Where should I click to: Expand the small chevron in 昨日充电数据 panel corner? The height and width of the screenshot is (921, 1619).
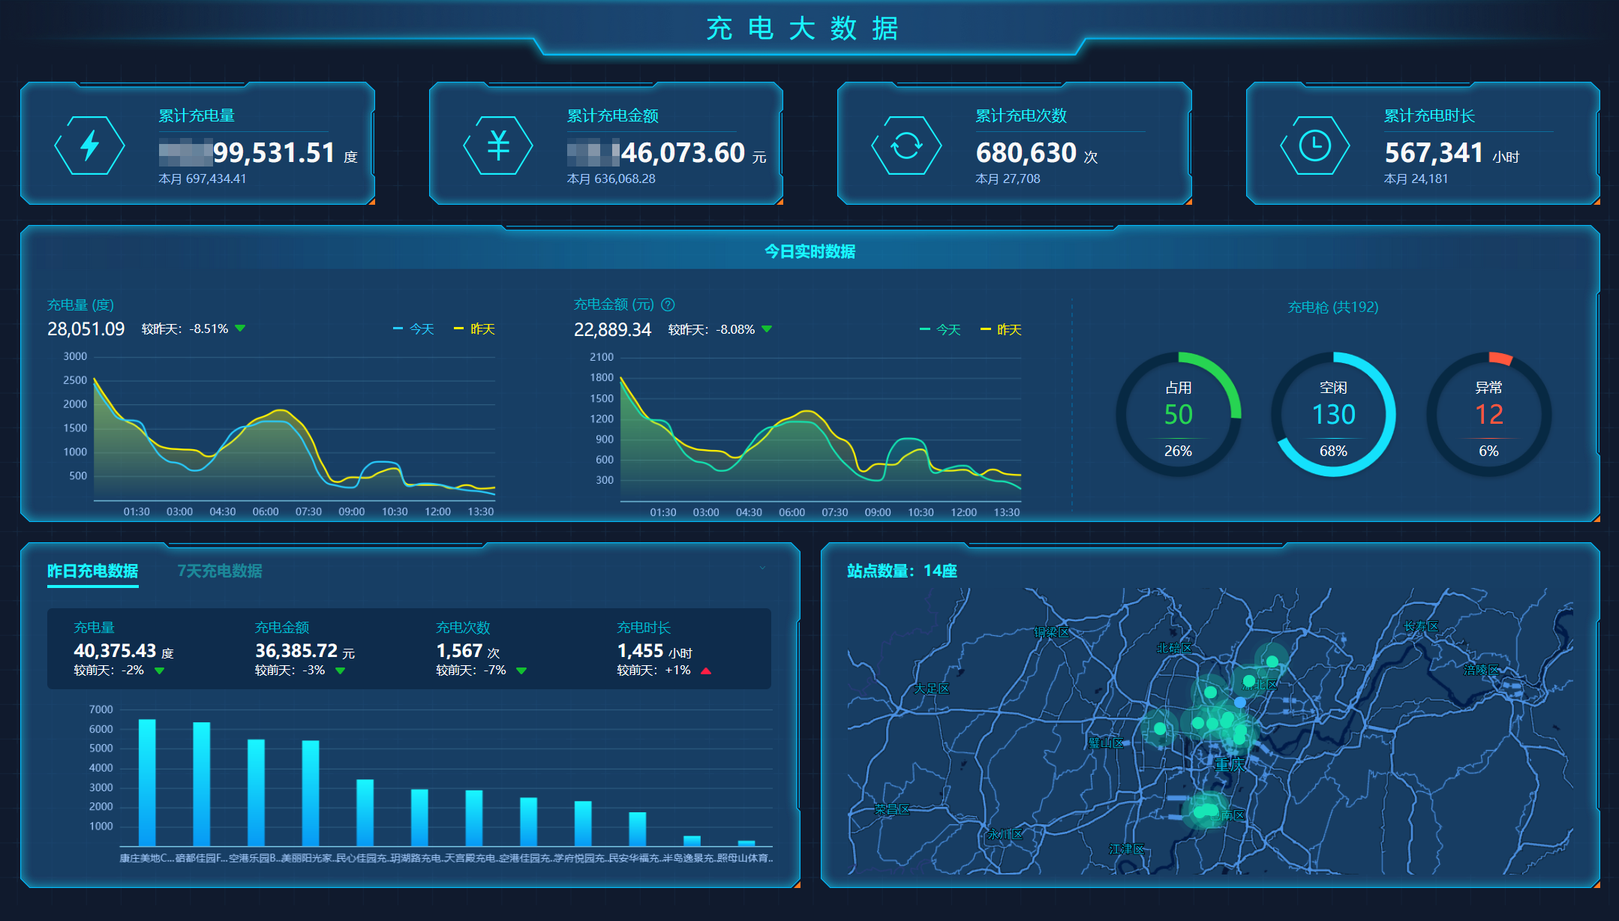click(762, 568)
